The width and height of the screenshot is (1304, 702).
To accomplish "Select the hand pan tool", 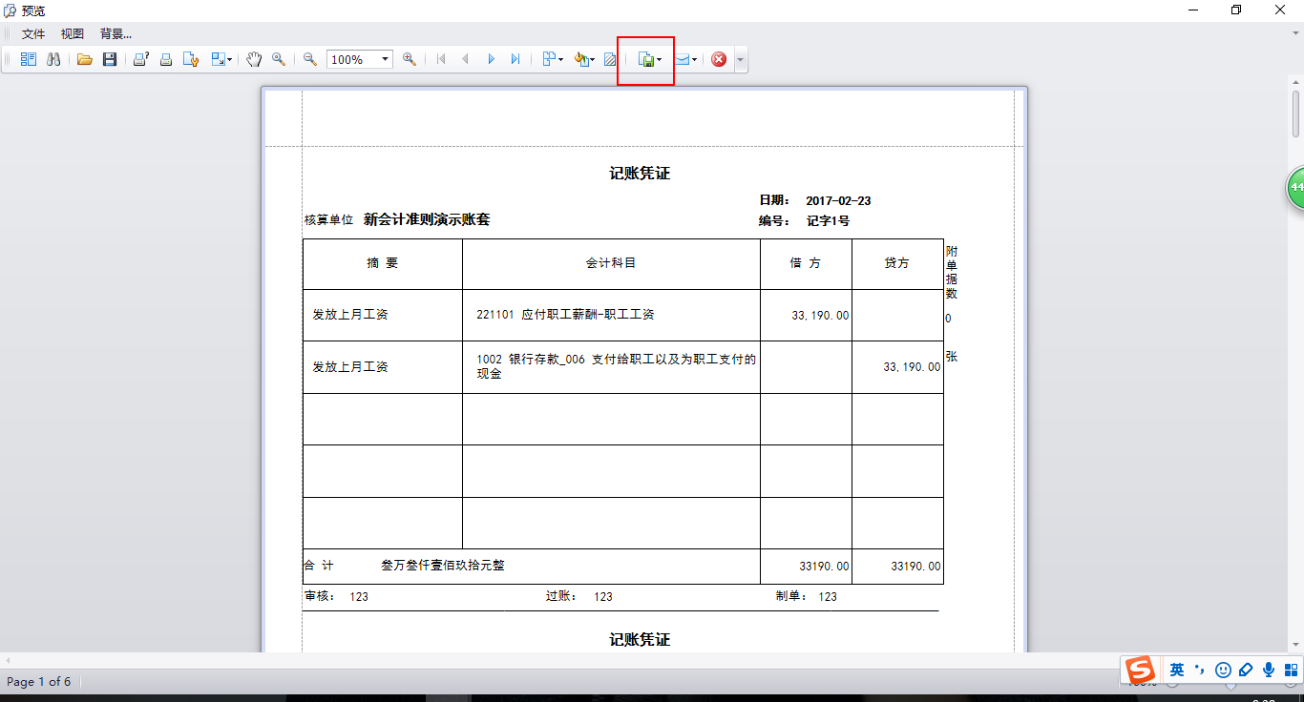I will point(254,59).
